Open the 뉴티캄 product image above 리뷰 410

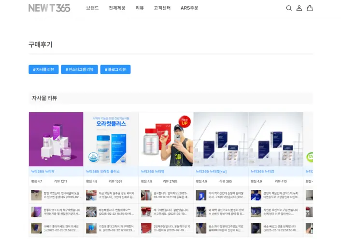[276, 139]
